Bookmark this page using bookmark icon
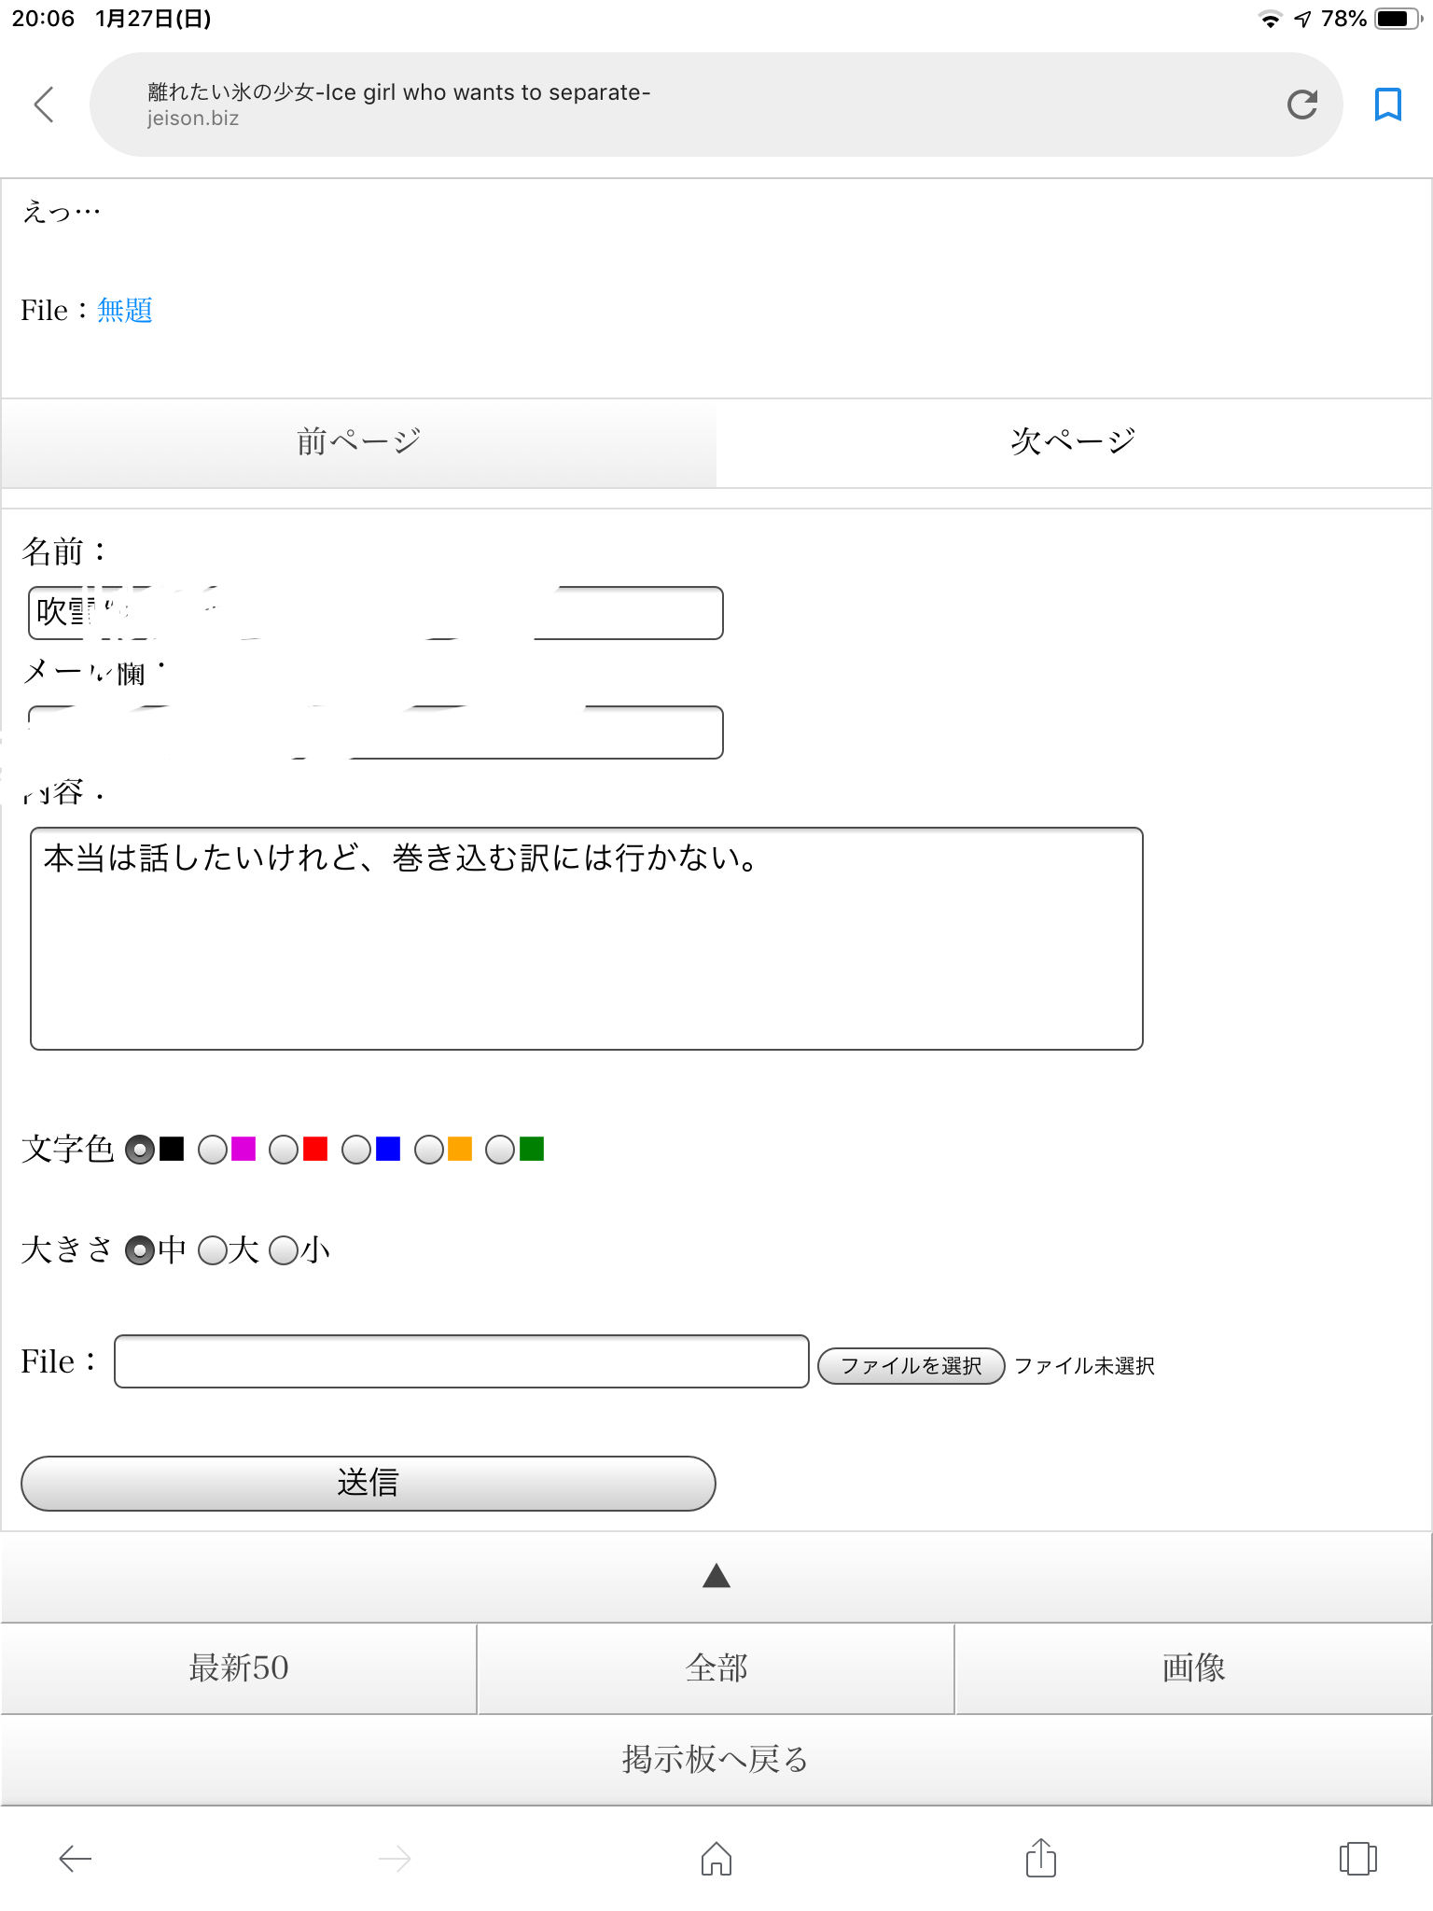 pyautogui.click(x=1387, y=105)
